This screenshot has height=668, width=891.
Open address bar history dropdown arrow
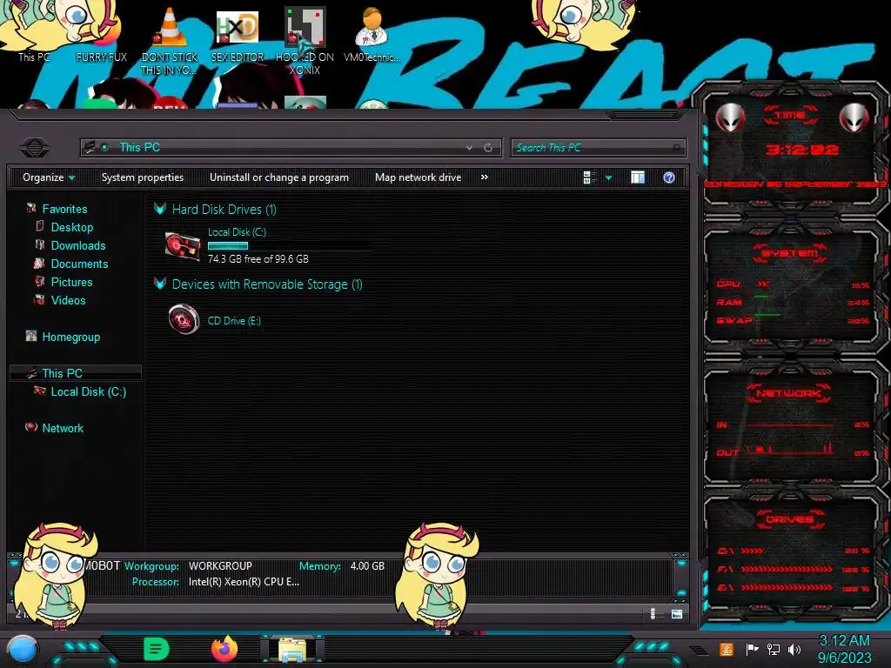coord(469,148)
